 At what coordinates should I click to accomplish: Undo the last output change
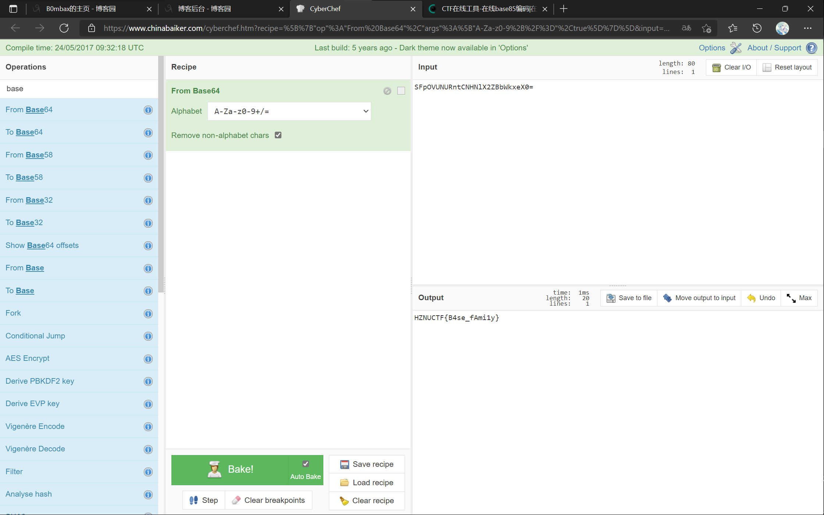coord(761,298)
